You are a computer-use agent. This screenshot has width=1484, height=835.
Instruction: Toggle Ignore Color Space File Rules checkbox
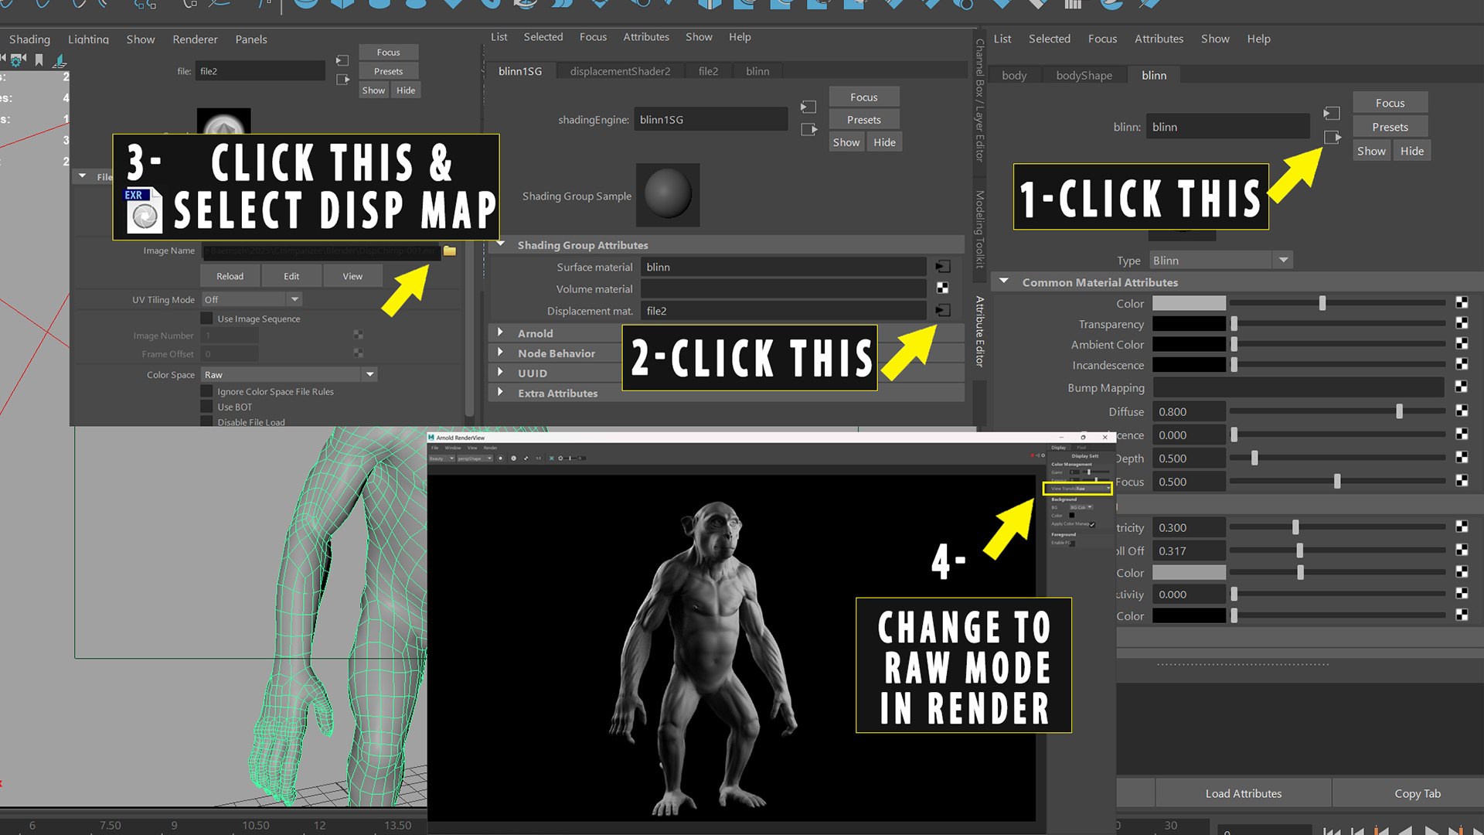(x=206, y=391)
